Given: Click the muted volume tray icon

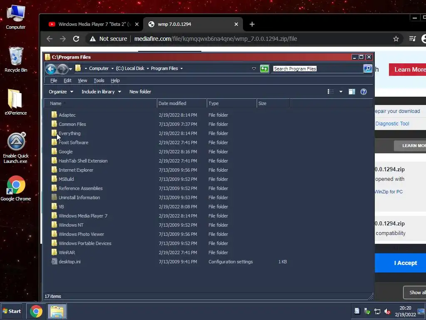Looking at the screenshot, I should (x=387, y=311).
